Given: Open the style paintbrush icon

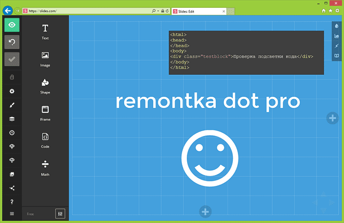Looking at the screenshot, I should 12,105.
